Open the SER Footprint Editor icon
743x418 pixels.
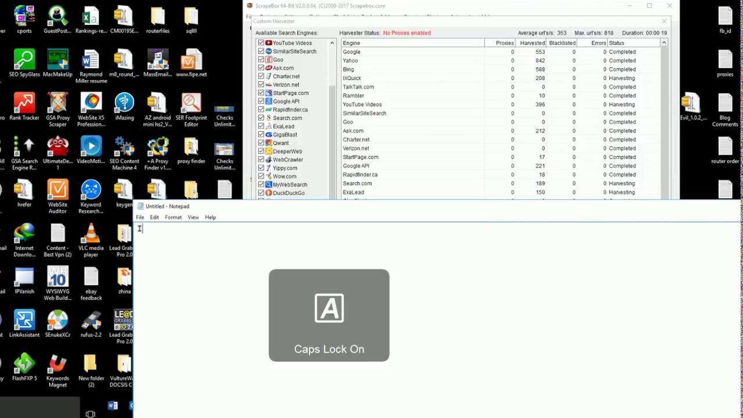191,110
